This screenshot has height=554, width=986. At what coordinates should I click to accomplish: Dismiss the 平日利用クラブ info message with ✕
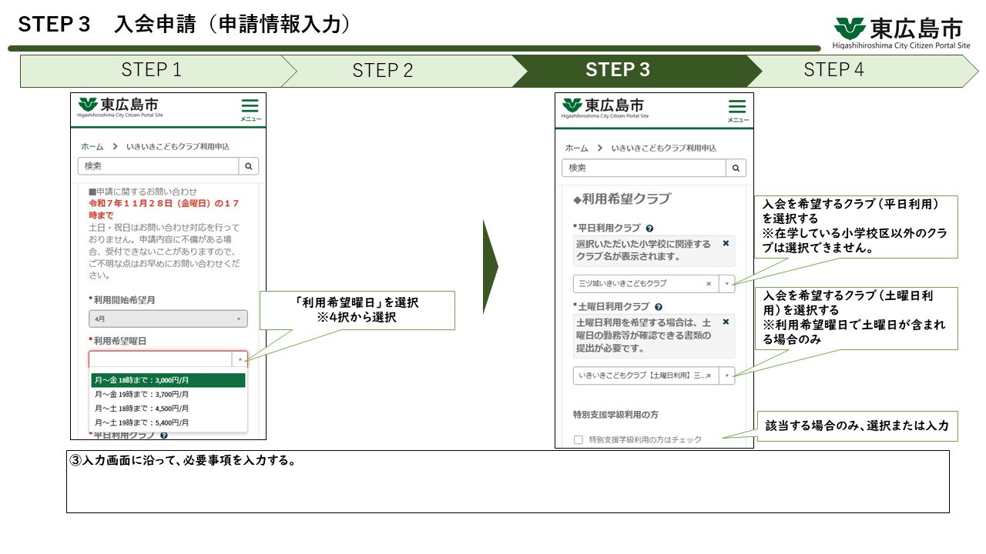(724, 244)
